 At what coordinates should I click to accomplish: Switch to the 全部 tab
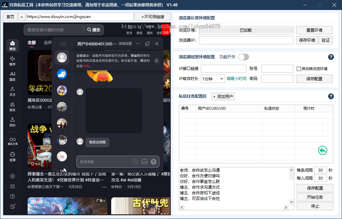pos(32,43)
